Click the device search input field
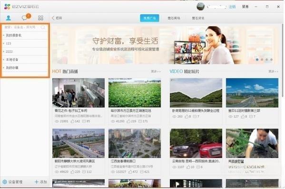285x189 pixels. pos(22,27)
